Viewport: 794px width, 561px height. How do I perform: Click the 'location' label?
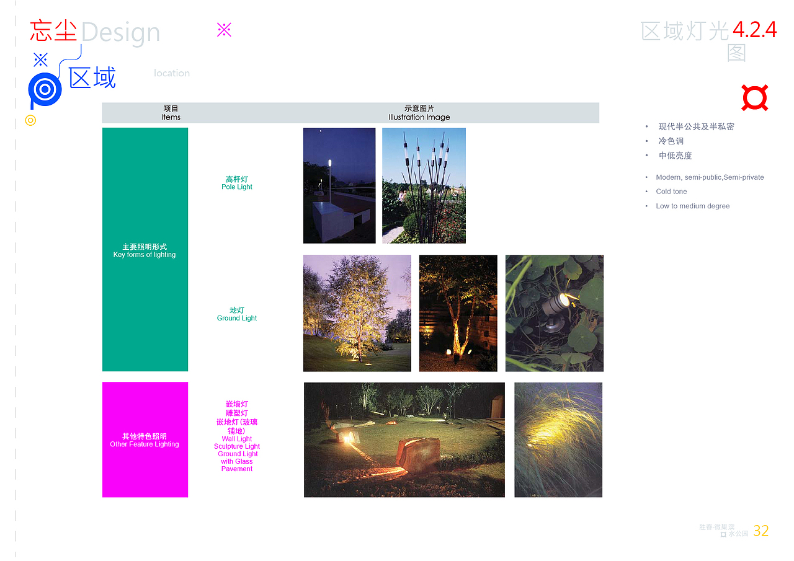pos(172,73)
